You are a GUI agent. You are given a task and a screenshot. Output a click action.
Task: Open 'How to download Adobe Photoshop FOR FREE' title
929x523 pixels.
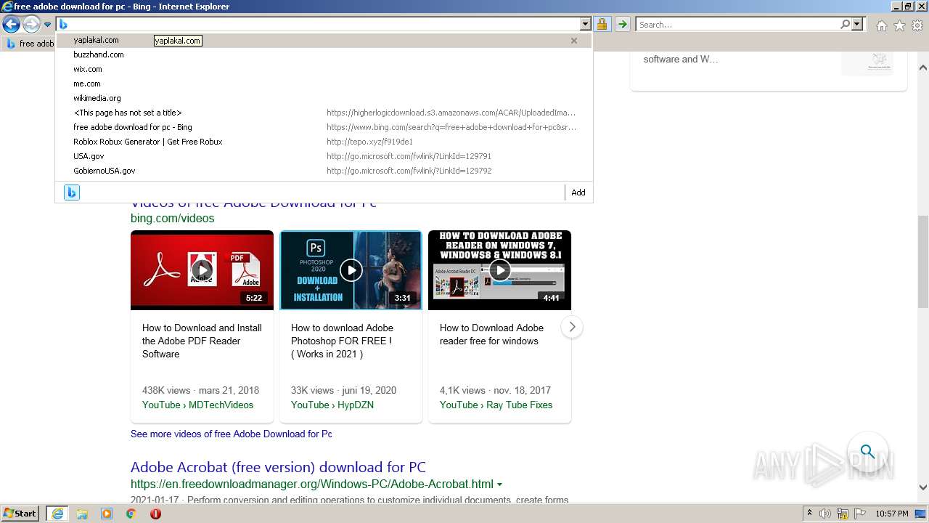[x=342, y=341]
